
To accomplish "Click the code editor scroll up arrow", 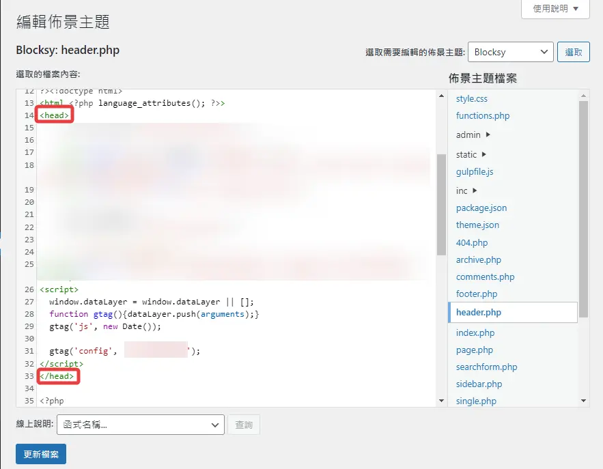I will [x=441, y=96].
